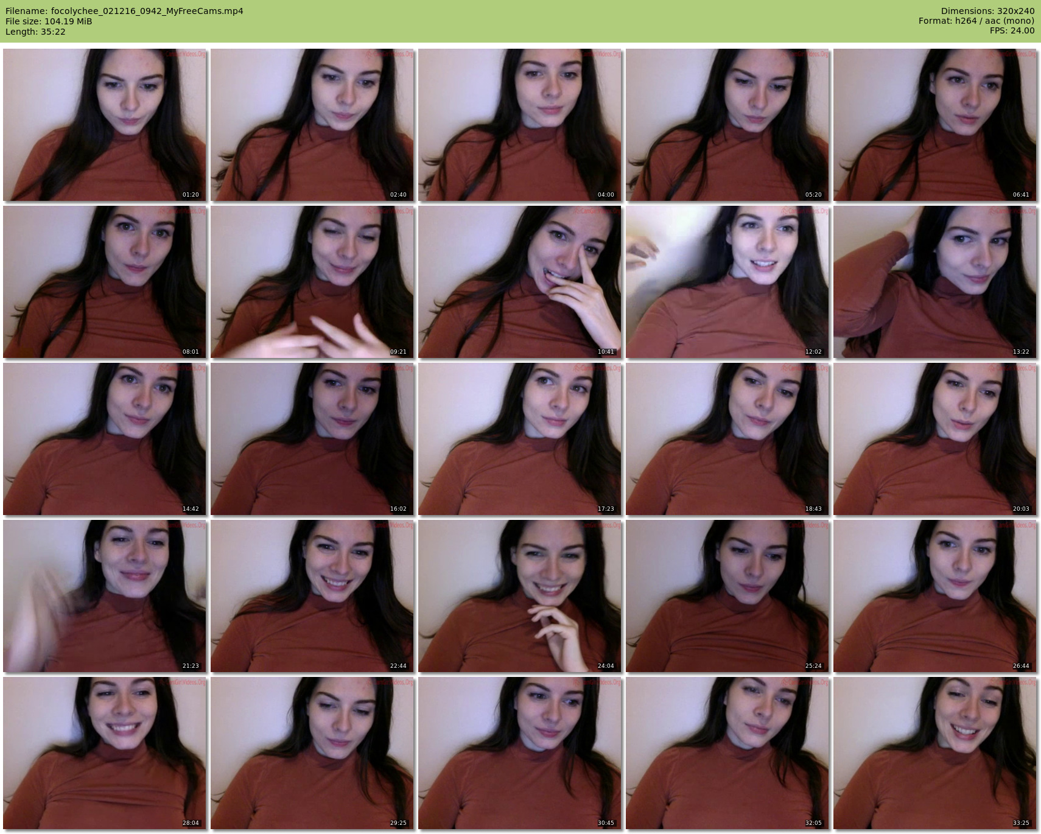The width and height of the screenshot is (1041, 834).
Task: Choose the frame stamped 05:20
Action: 727,125
